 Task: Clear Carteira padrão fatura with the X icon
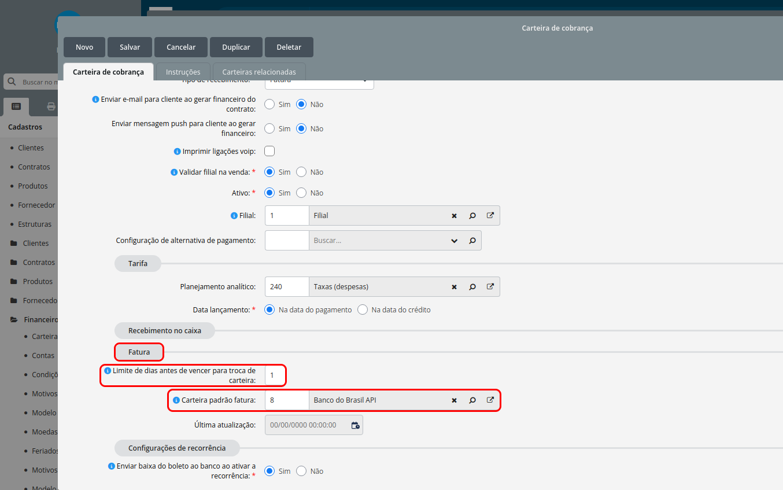[x=455, y=400]
